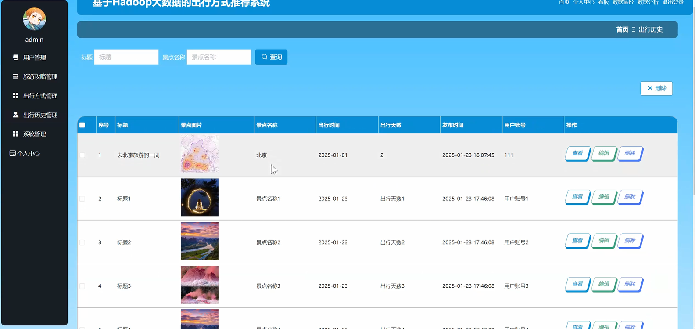
Task: Focus the 景点名称 search input field
Action: 219,57
